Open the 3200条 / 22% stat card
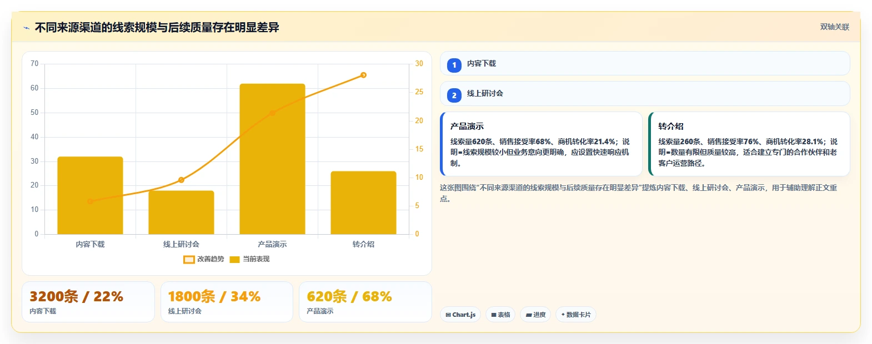 pyautogui.click(x=88, y=302)
